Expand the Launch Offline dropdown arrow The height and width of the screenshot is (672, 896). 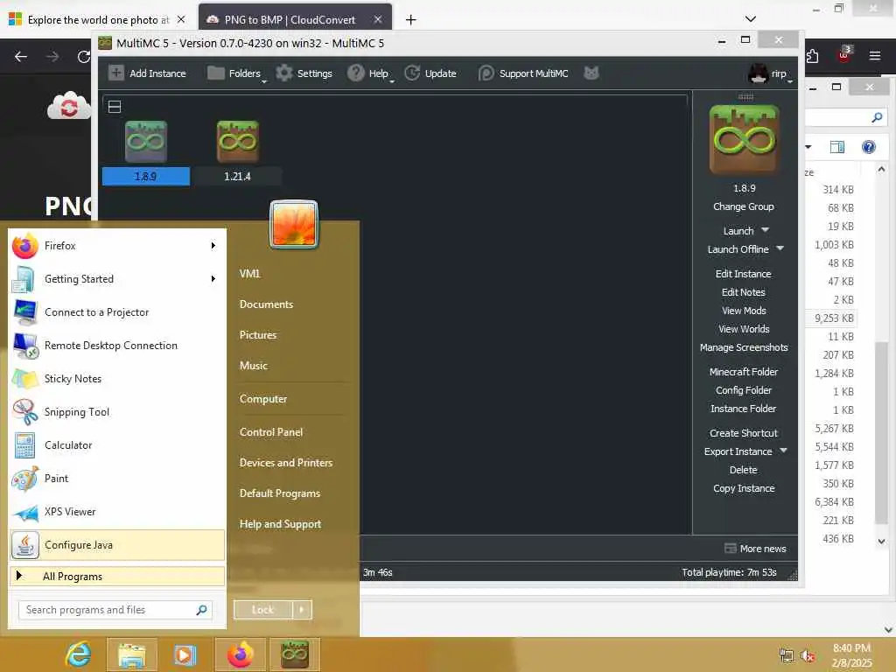(x=780, y=248)
